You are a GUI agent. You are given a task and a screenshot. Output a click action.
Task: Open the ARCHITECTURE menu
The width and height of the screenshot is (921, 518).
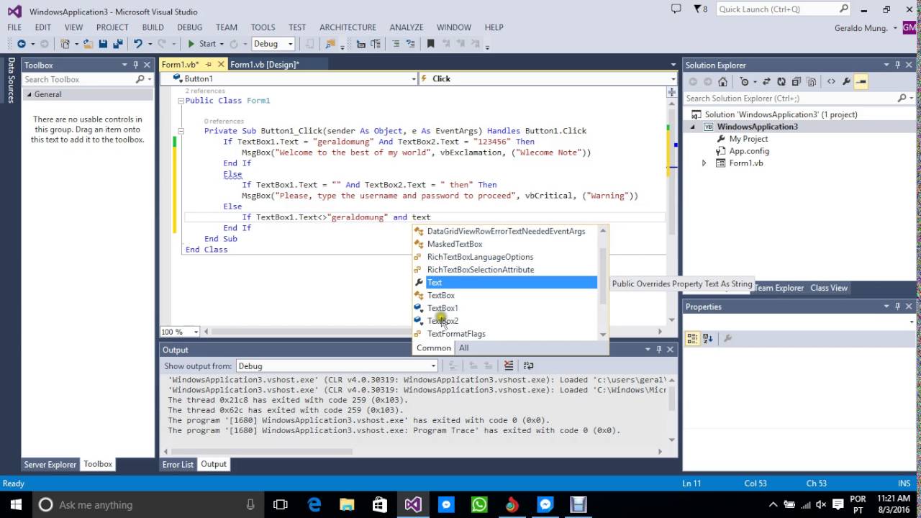tap(348, 27)
